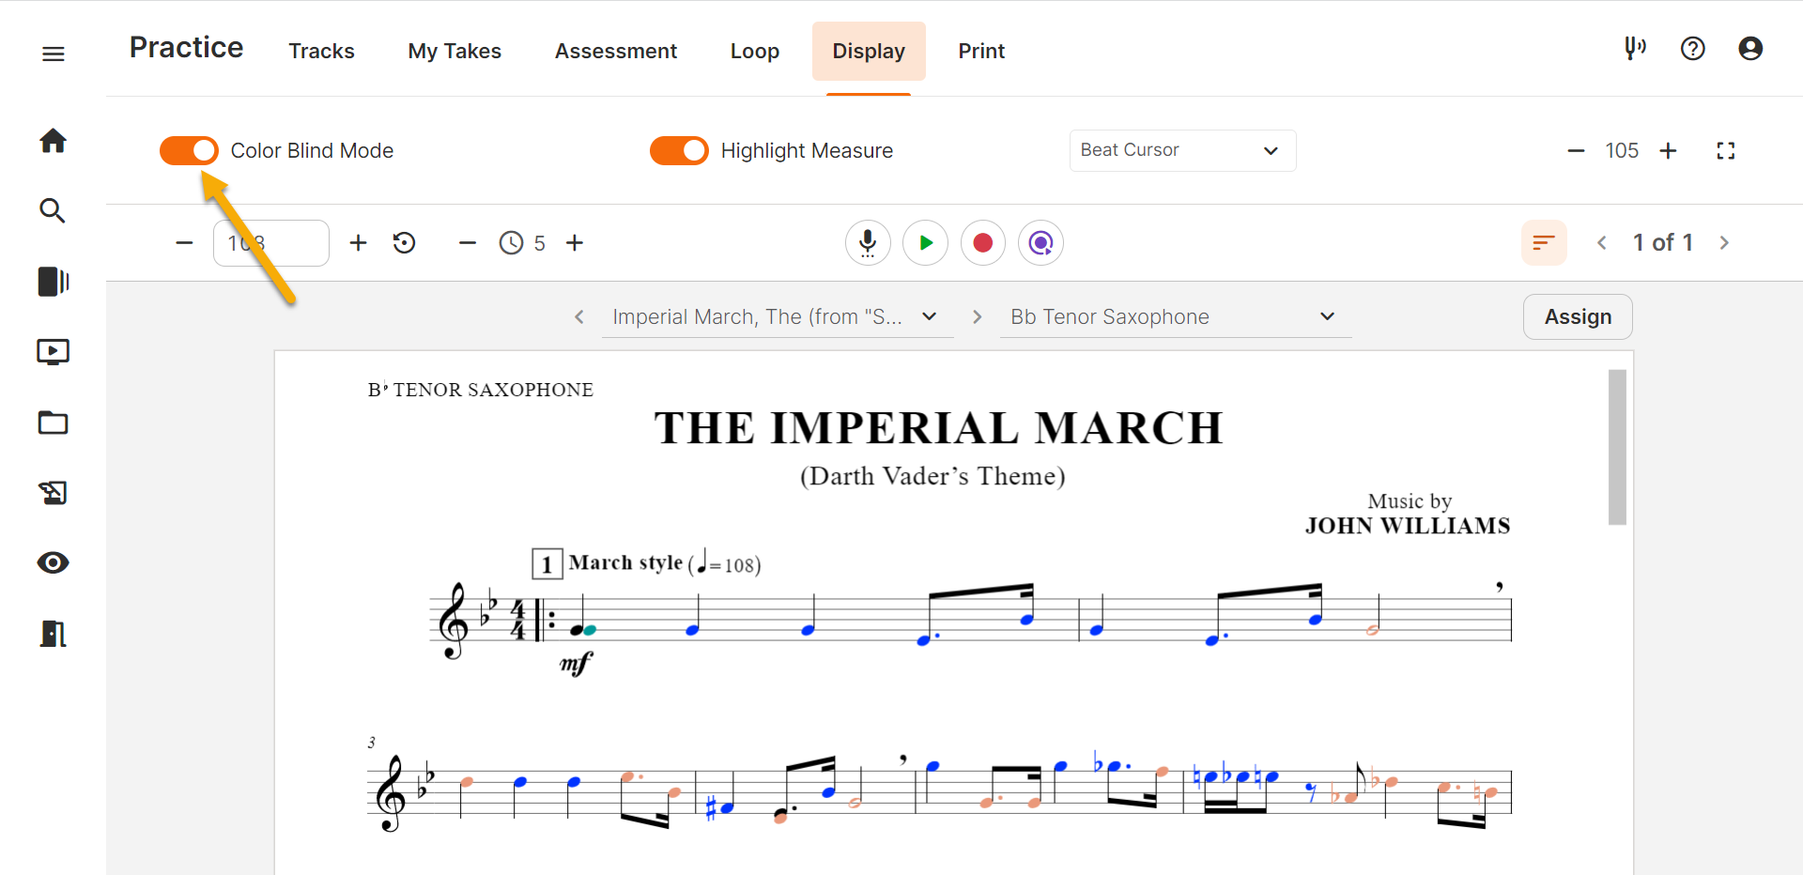Click the Assign button
The width and height of the screenshot is (1803, 875).
point(1578,317)
